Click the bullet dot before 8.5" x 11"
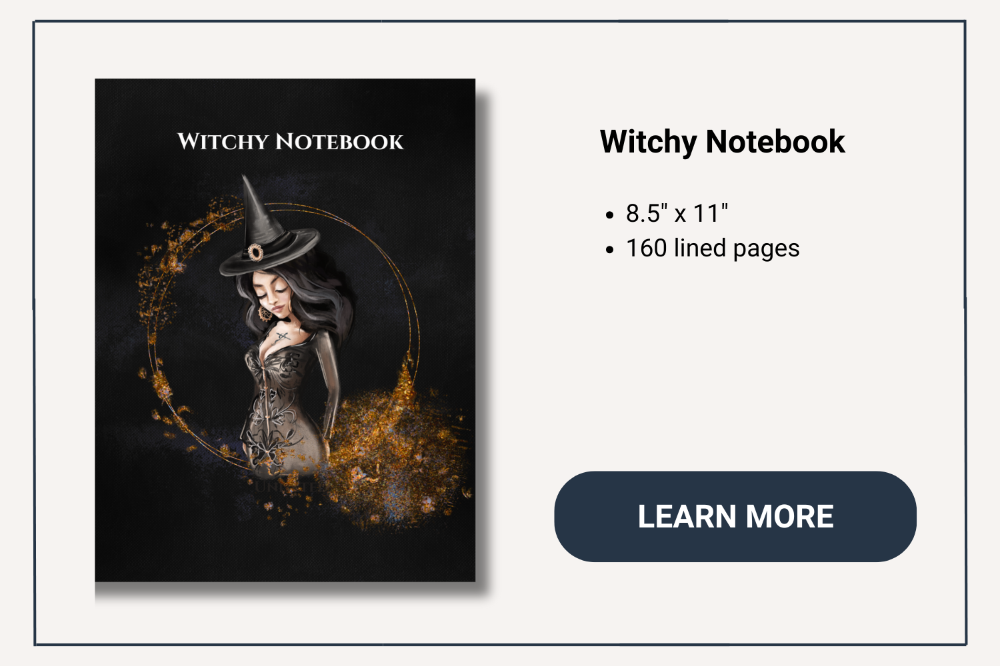The width and height of the screenshot is (1000, 666). click(609, 215)
